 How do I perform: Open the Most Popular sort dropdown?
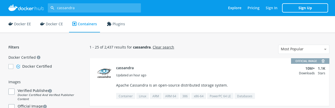click(304, 49)
